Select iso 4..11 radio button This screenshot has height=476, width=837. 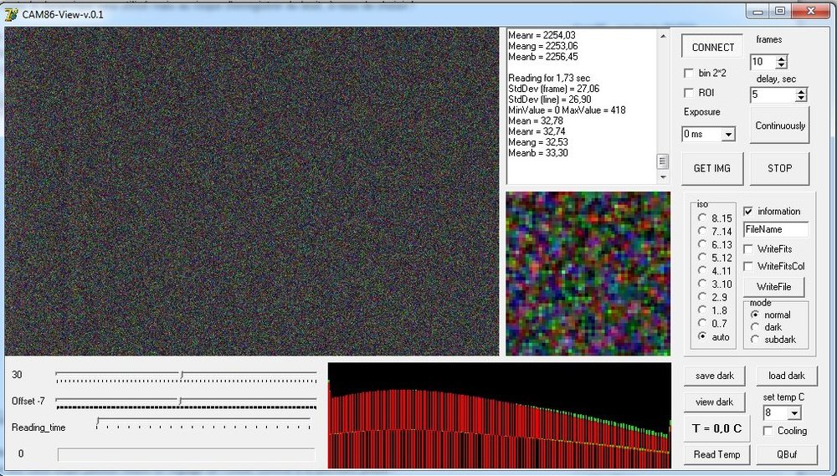pyautogui.click(x=702, y=270)
